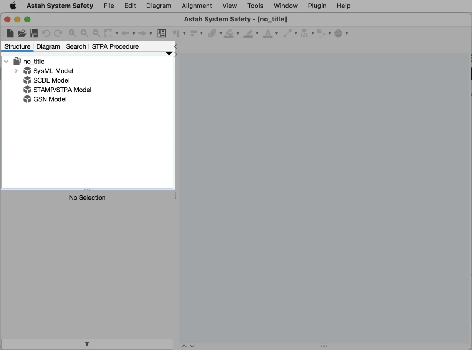Click black triangle menu above tree
The width and height of the screenshot is (472, 350).
click(169, 54)
